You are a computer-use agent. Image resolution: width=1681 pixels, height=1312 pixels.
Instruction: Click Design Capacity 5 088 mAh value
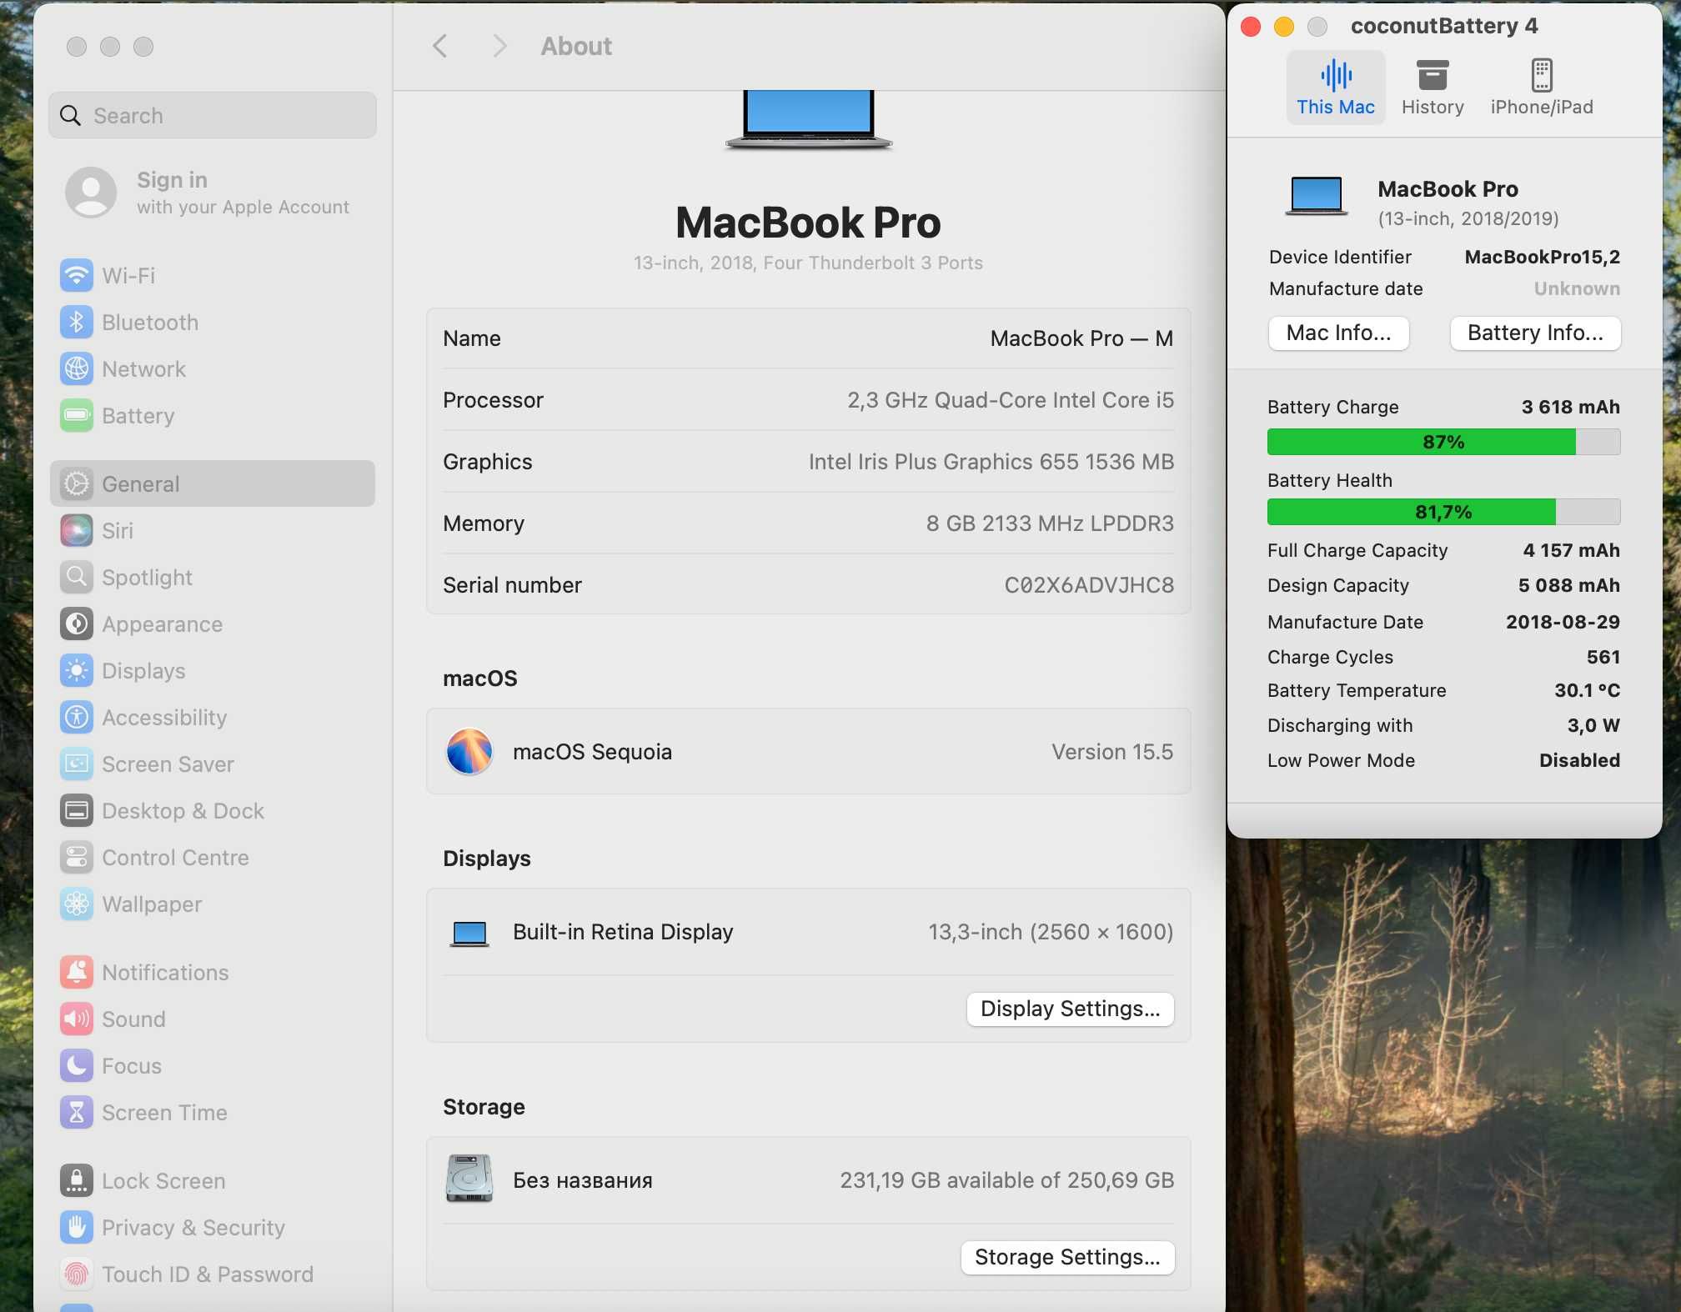(1568, 585)
